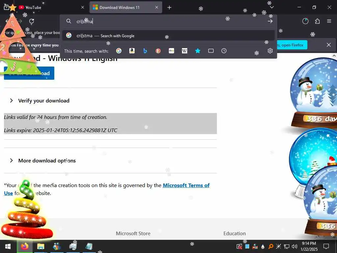Search this time with DuckDuckGo
The height and width of the screenshot is (253, 337).
pos(158,51)
